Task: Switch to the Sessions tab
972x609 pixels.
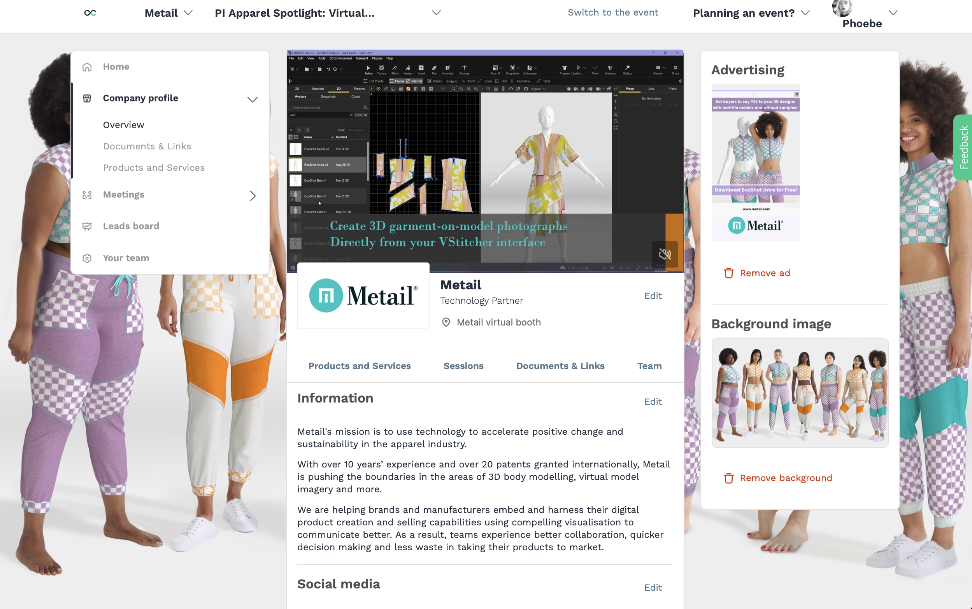Action: (463, 366)
